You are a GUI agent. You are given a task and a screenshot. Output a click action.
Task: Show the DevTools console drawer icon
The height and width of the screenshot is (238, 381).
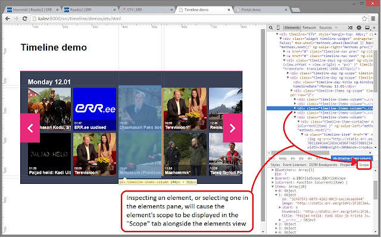(350, 28)
